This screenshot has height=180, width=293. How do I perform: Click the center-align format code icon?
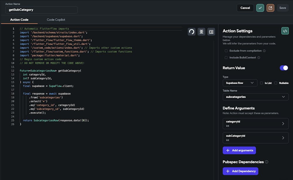[x=201, y=32]
